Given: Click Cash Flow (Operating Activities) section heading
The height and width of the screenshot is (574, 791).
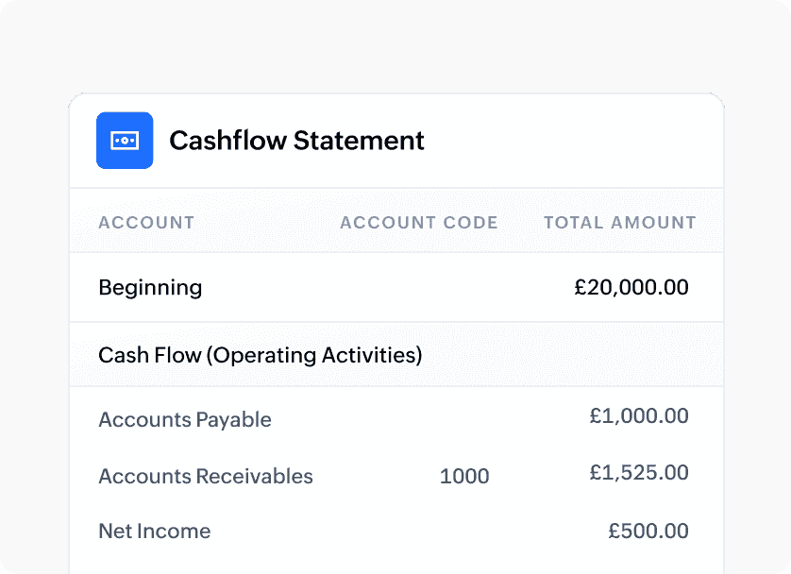Looking at the screenshot, I should click(260, 355).
